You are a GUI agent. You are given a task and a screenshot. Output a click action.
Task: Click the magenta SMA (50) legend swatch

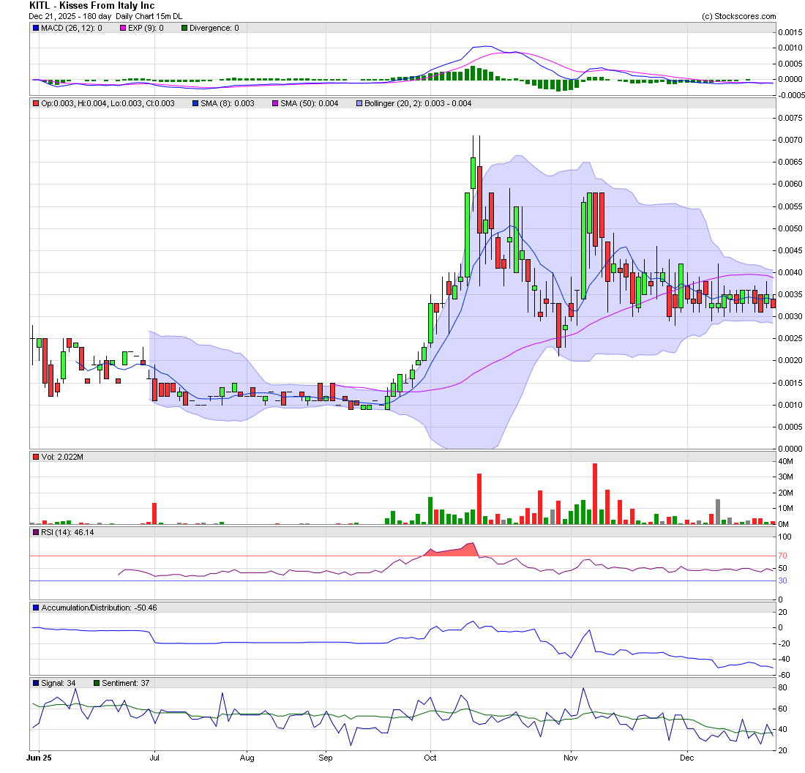coord(275,104)
